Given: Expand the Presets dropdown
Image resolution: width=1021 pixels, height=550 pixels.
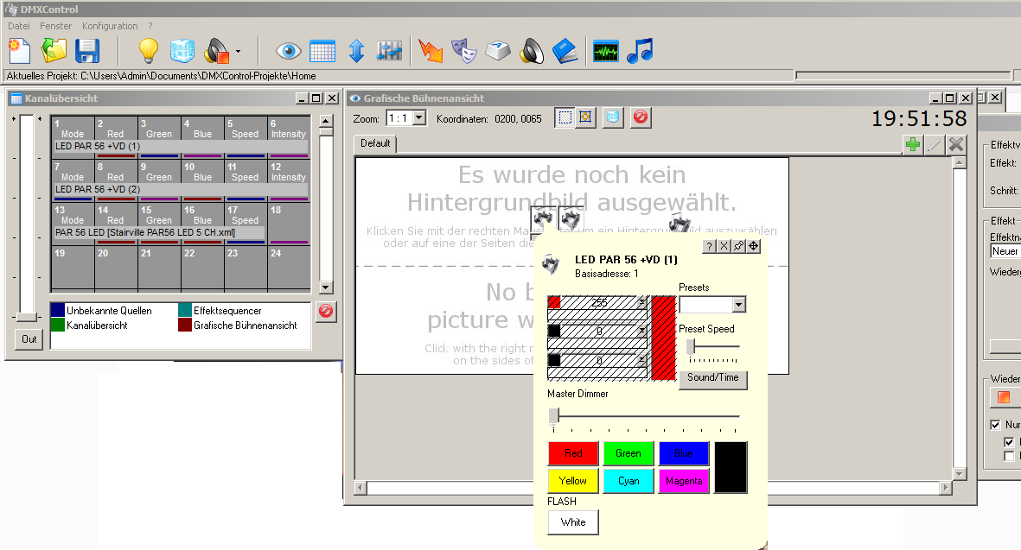Looking at the screenshot, I should point(737,305).
